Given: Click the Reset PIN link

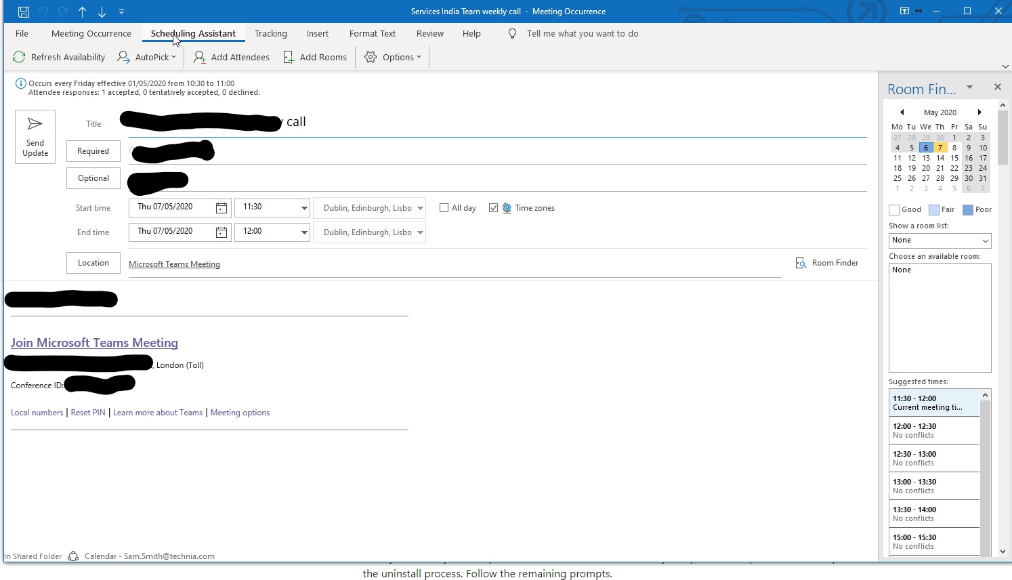Looking at the screenshot, I should [x=88, y=413].
